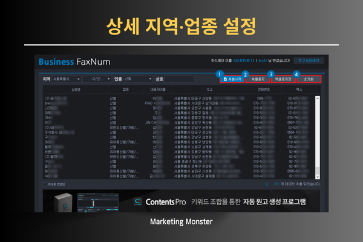Viewport: 363px width, 242px height.
Task: Select the row with address 강동구 길동
Action: tap(179, 113)
